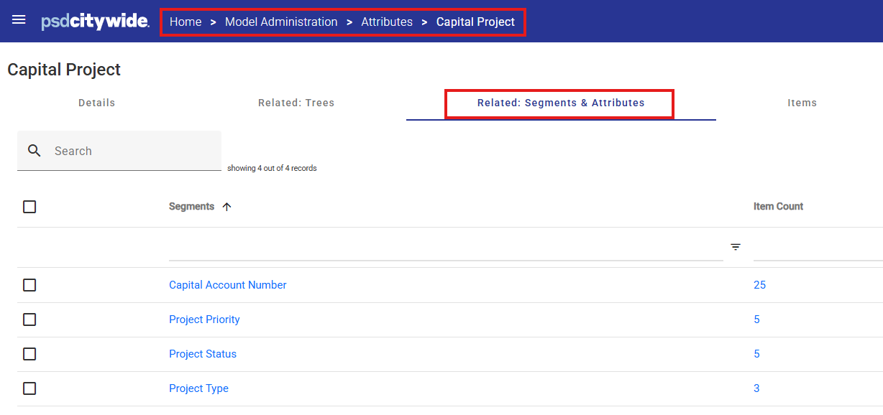883x415 pixels.
Task: Open the Project Type segment link
Action: (198, 388)
